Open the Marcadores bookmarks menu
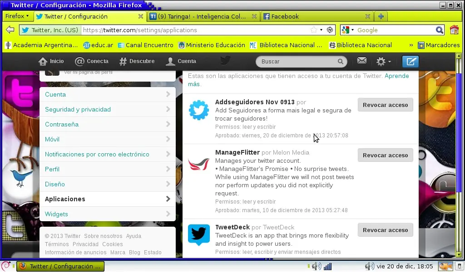 (x=439, y=45)
